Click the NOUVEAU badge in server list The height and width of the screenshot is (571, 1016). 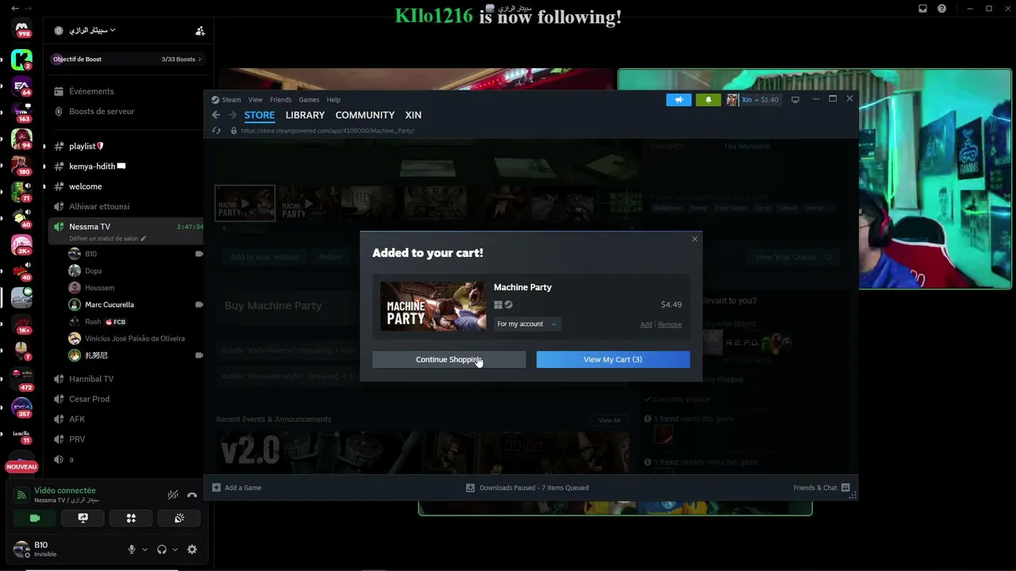(22, 466)
